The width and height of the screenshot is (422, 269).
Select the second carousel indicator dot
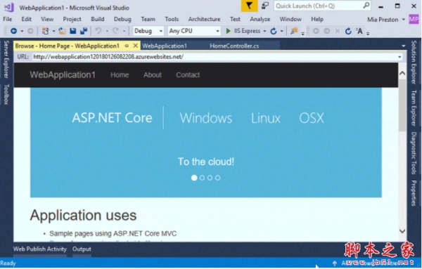[202, 178]
